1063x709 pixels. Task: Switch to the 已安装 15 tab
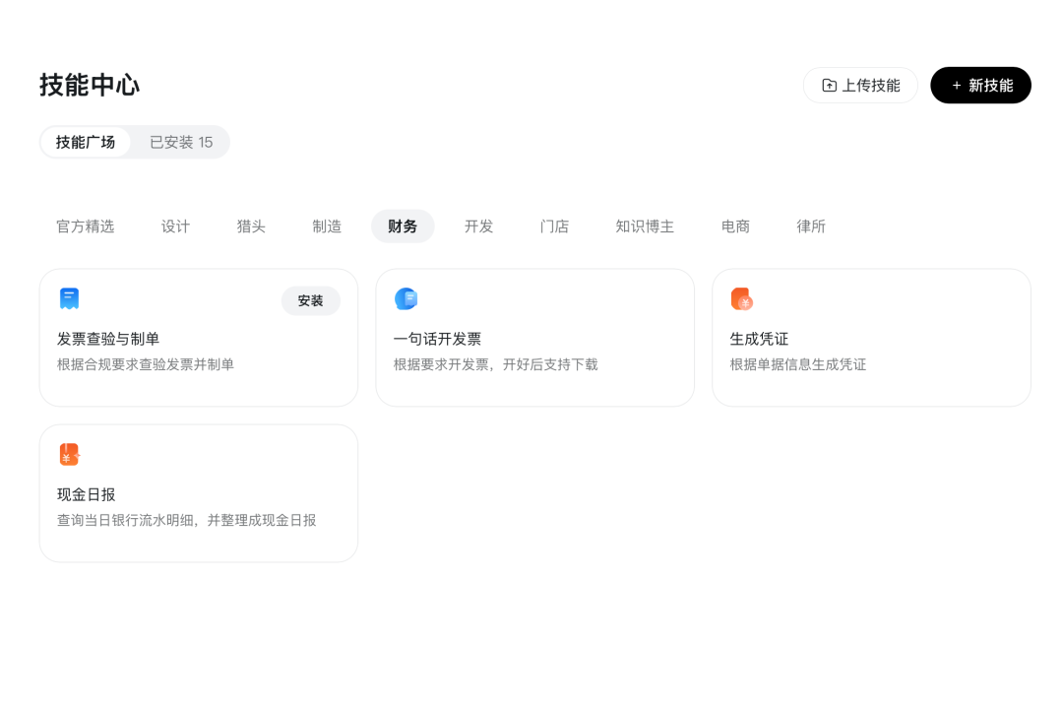point(181,142)
